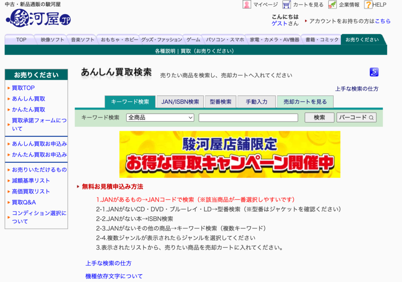Image resolution: width=402 pixels, height=282 pixels.
Task: Open the おもちゃ・ホビー tab
Action: [x=119, y=40]
